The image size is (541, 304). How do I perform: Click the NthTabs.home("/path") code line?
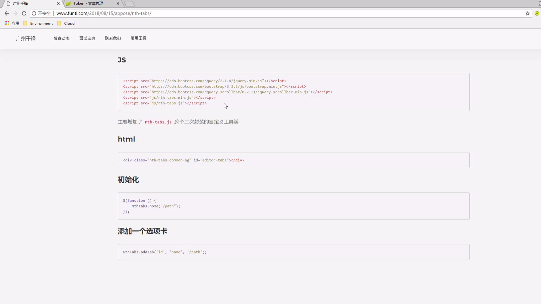pyautogui.click(x=156, y=206)
